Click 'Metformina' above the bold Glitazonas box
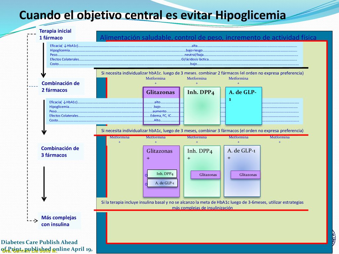Viewport: 339px width, 254px height. point(156,78)
